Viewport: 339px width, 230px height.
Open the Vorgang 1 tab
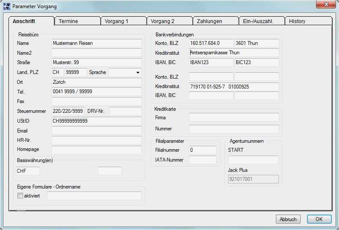pos(124,21)
